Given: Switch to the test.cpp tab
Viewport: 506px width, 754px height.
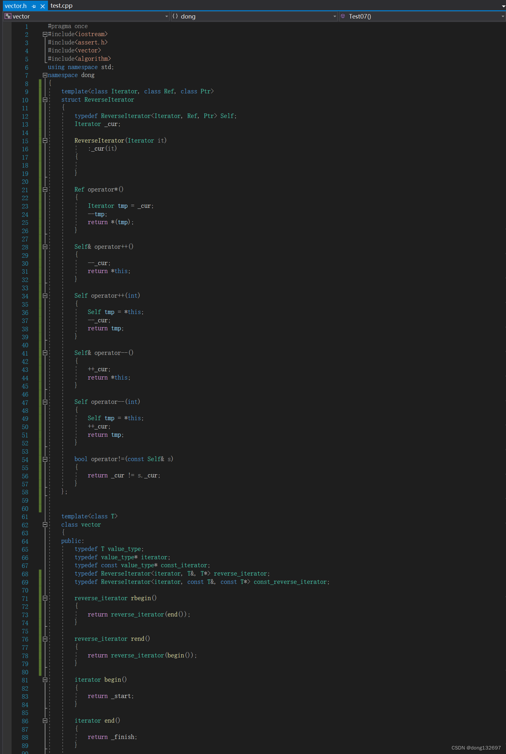Looking at the screenshot, I should pos(61,5).
